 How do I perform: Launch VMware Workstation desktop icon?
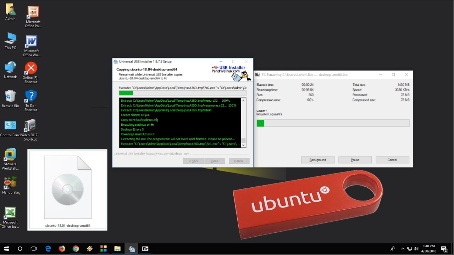[10, 159]
